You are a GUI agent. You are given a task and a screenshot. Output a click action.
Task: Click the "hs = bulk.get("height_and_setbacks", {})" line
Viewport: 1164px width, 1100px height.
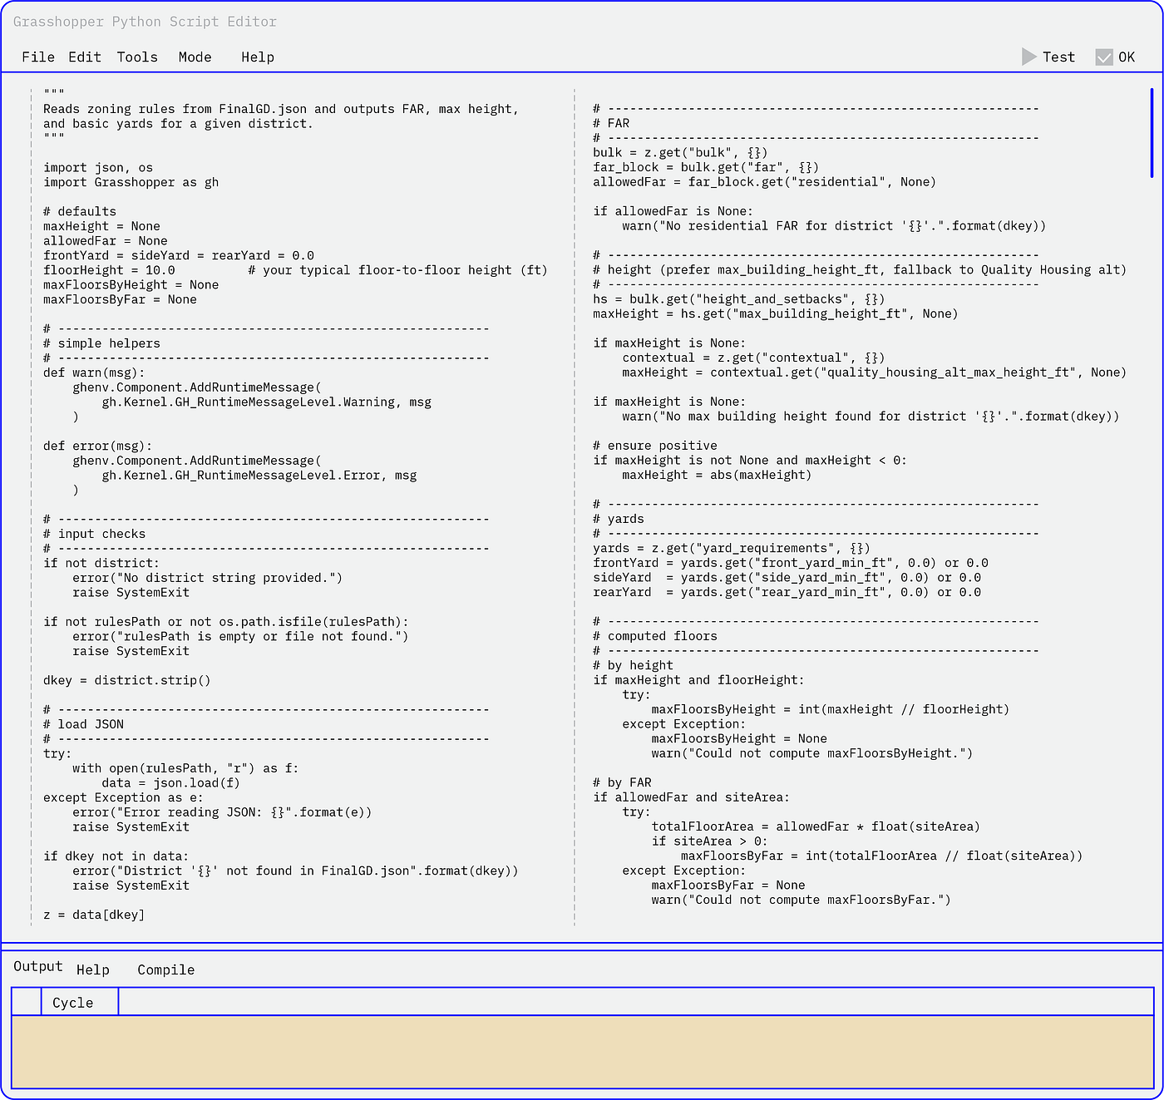click(x=739, y=299)
